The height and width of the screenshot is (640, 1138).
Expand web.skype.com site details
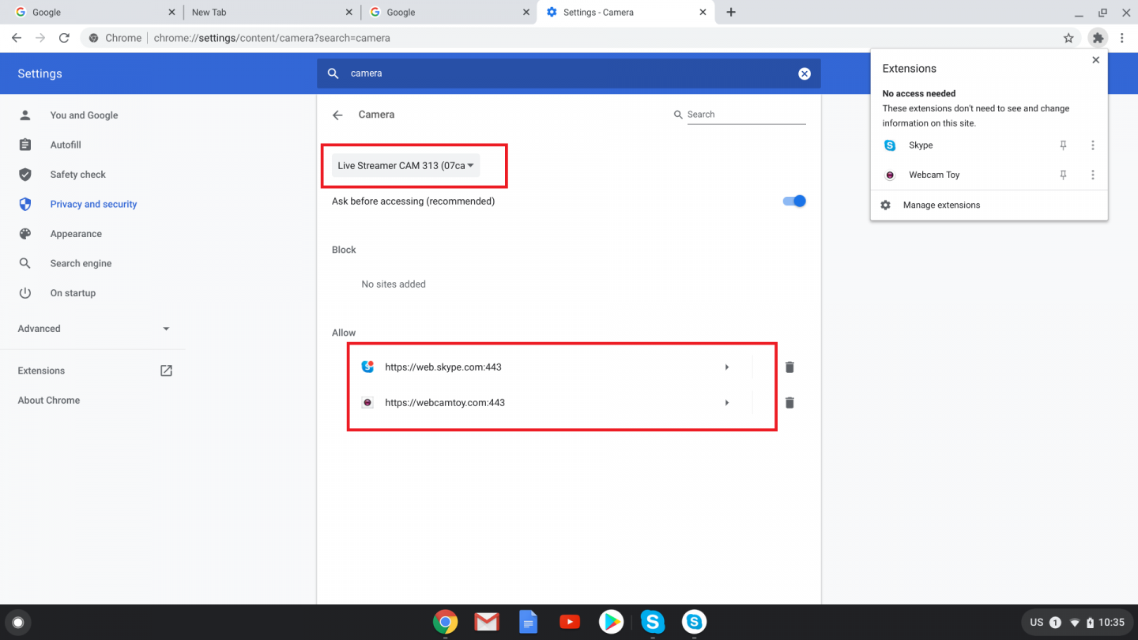[726, 367]
